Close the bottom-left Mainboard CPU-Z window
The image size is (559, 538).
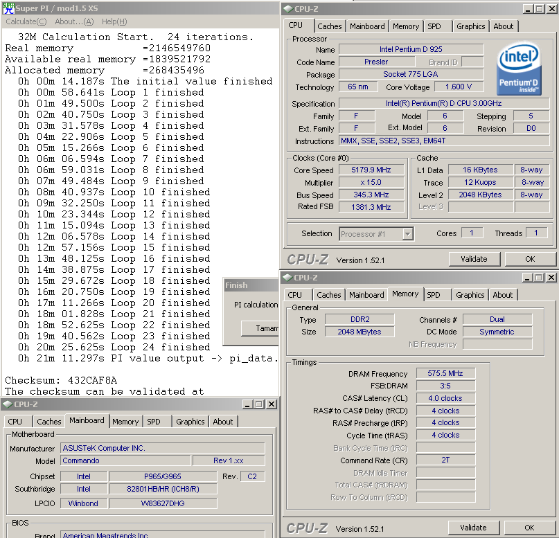tap(272, 404)
